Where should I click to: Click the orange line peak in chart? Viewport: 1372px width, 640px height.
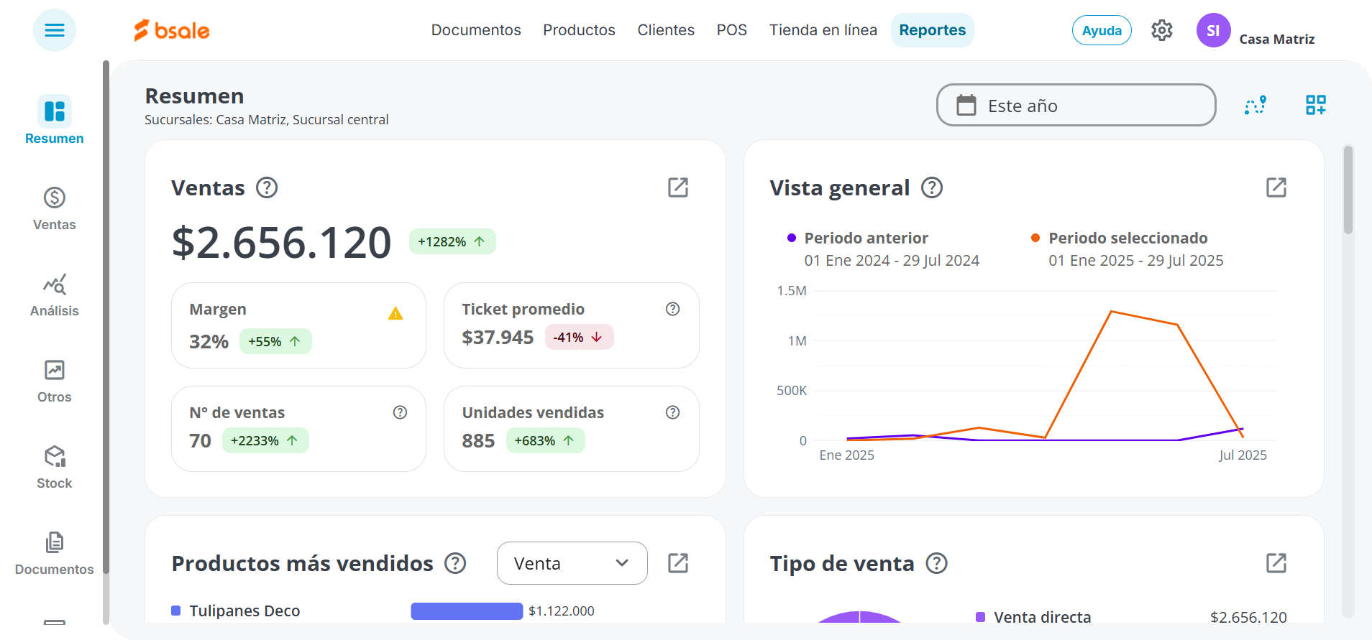point(1111,311)
